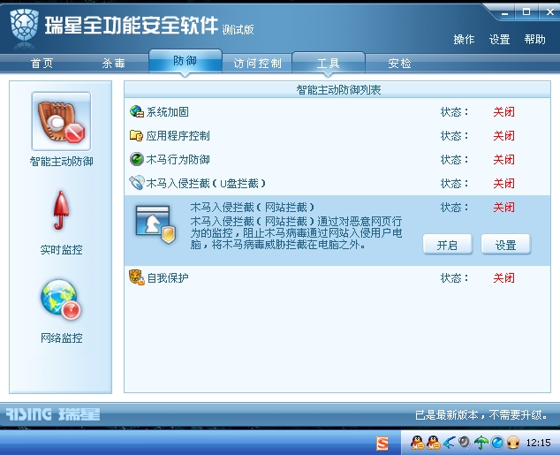Open the second QQ penguin tray icon
560x455 pixels.
point(433,443)
